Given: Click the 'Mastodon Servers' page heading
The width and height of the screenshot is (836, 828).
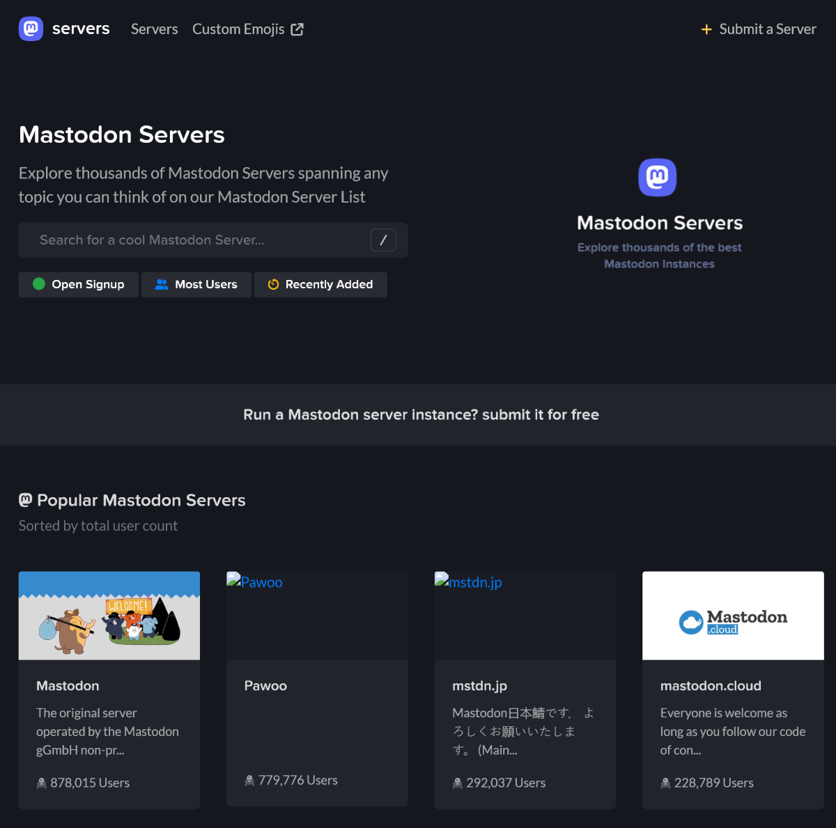Looking at the screenshot, I should [x=122, y=134].
